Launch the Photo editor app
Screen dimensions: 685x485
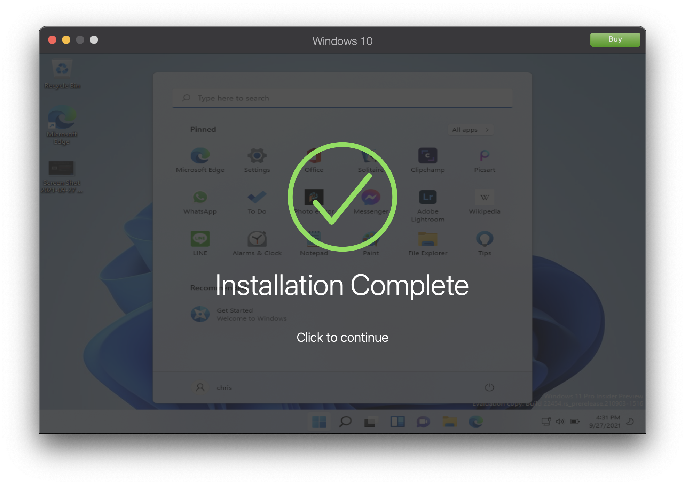pyautogui.click(x=314, y=202)
